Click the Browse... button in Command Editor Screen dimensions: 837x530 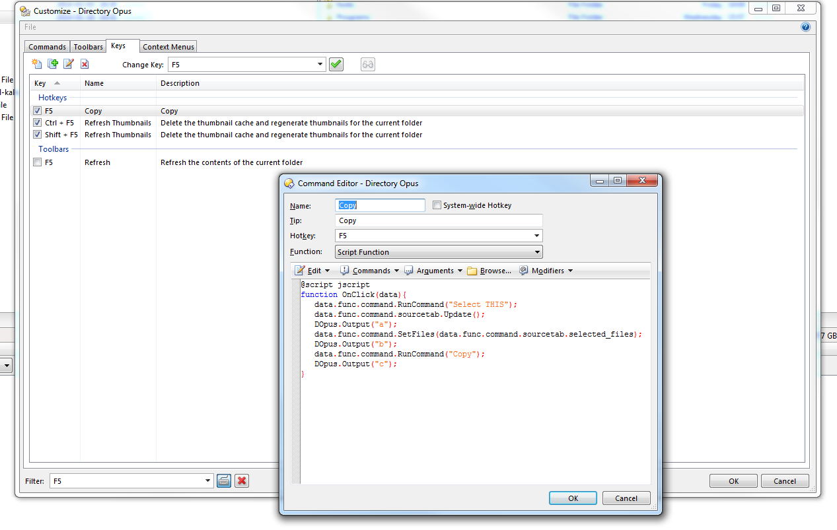click(x=490, y=271)
